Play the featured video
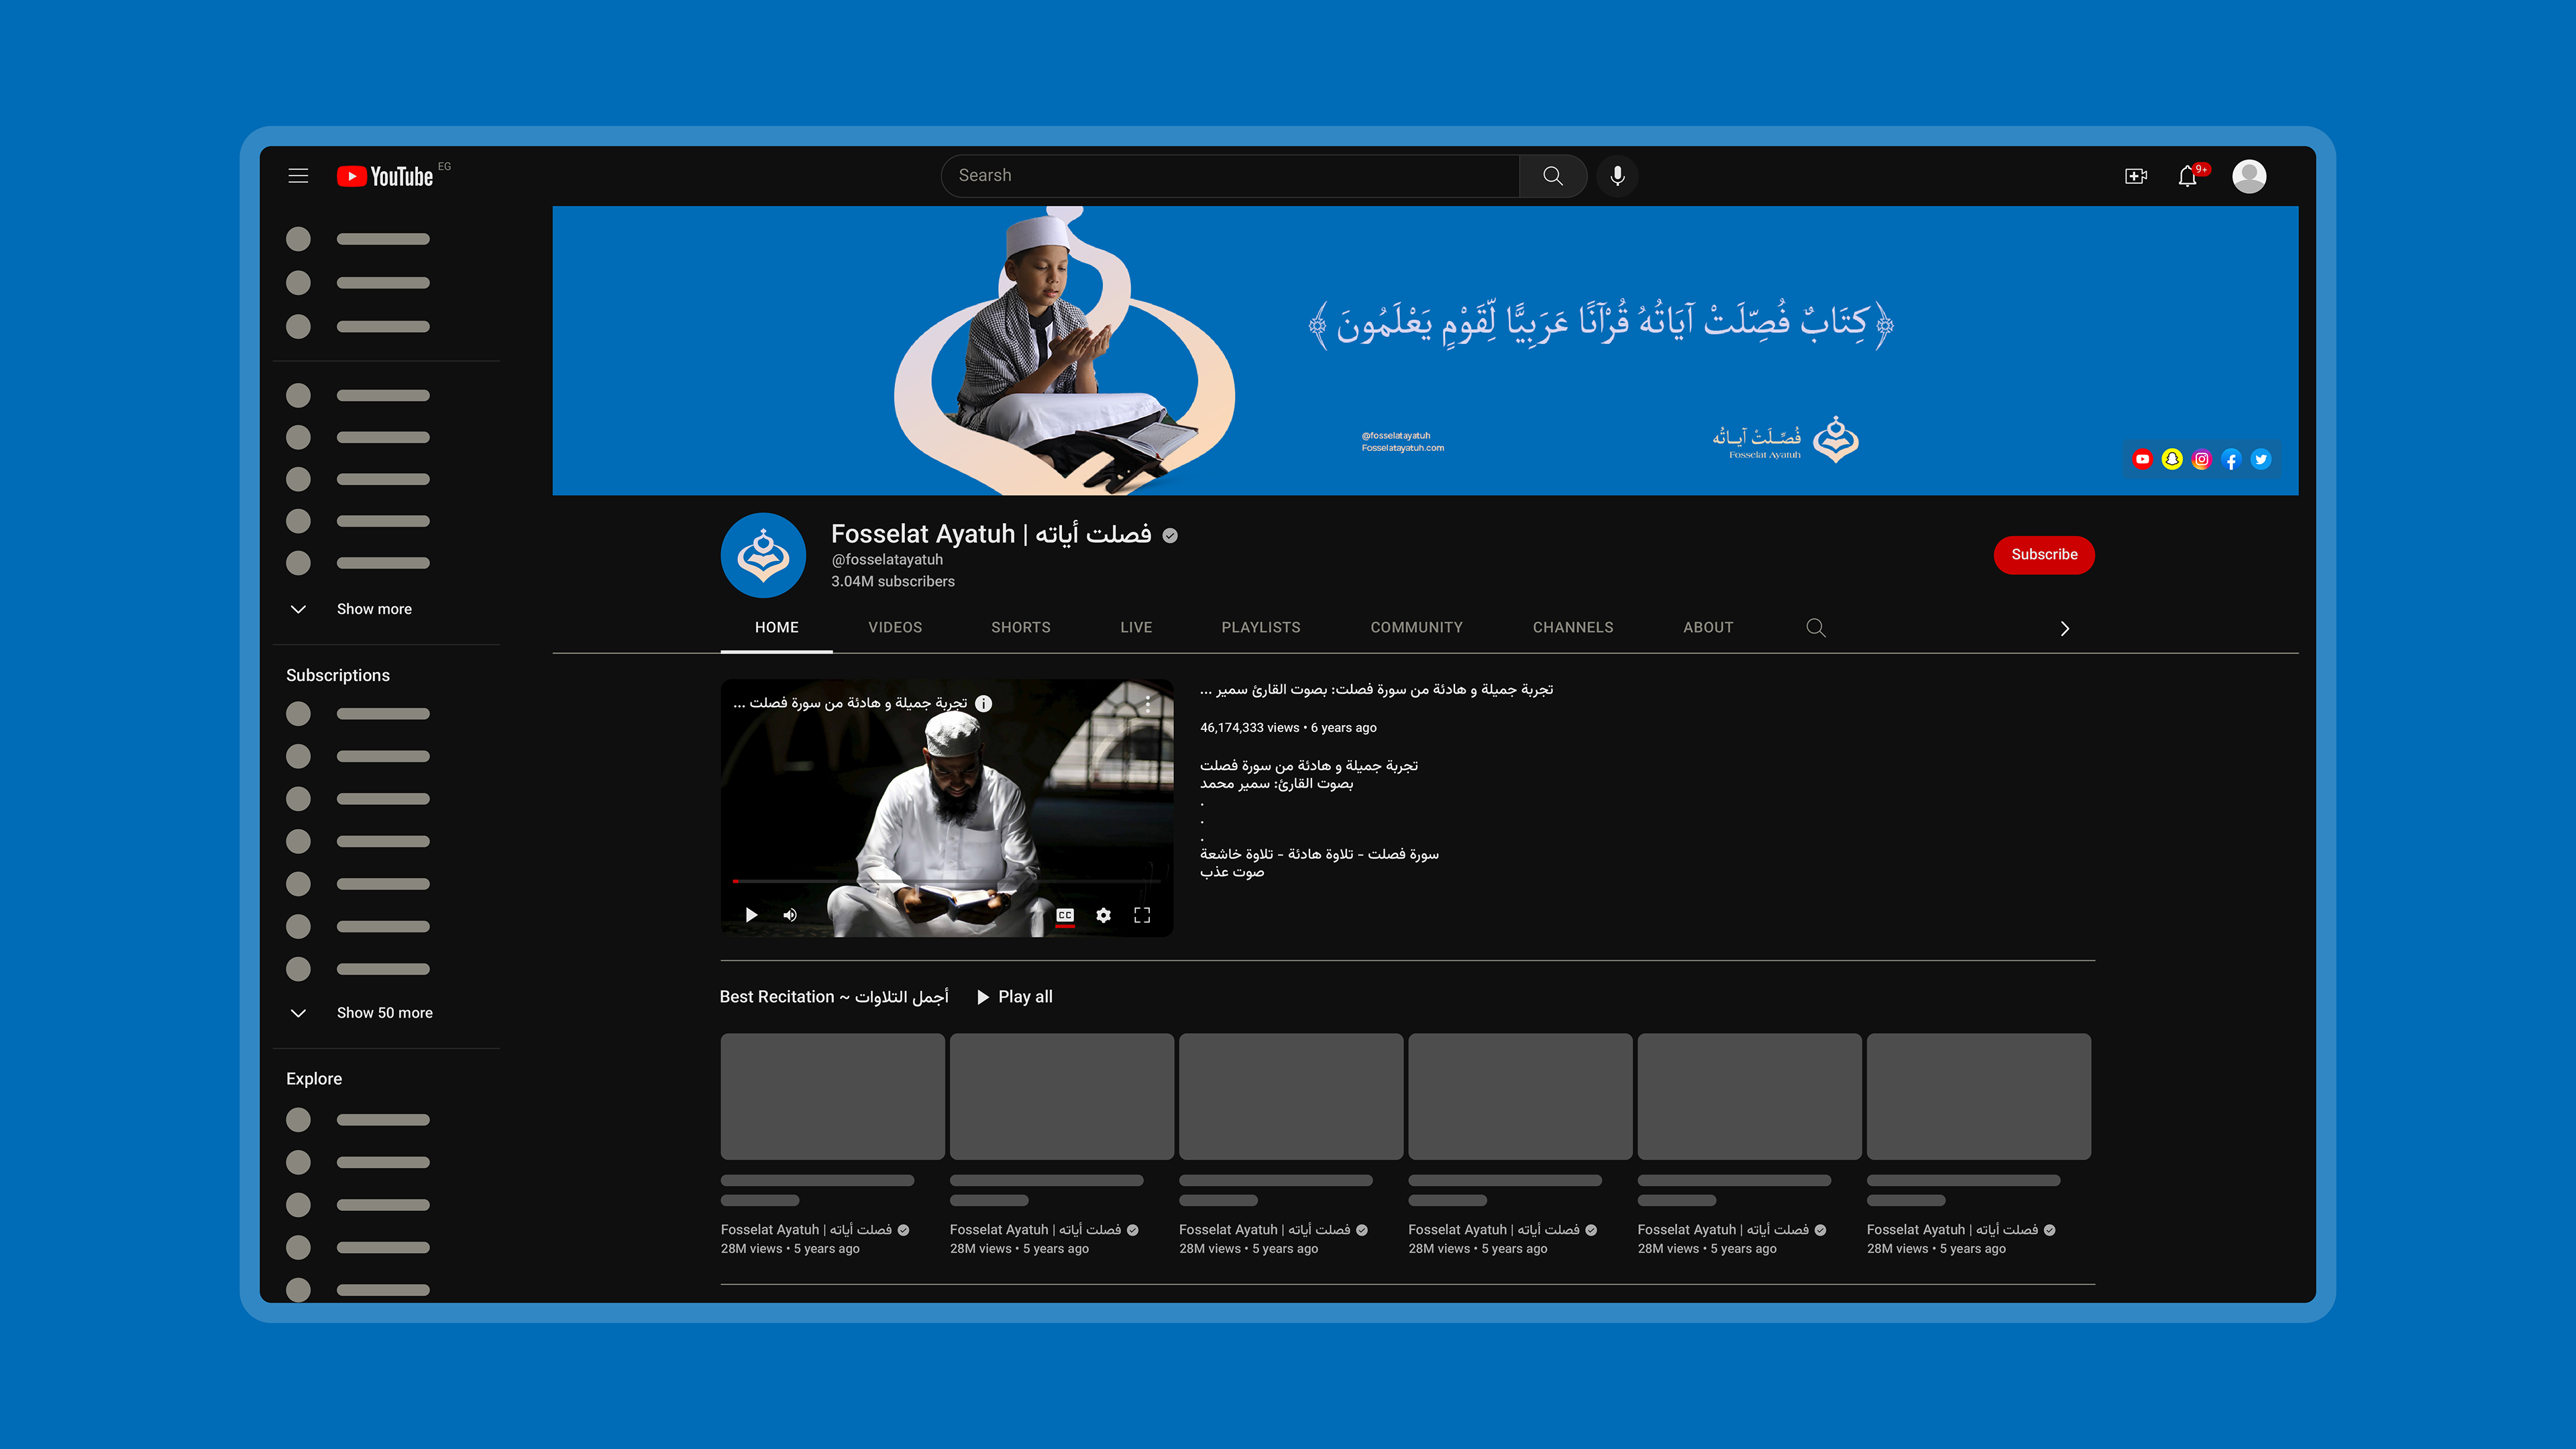Screen dimensions: 2576x1449 click(x=751, y=915)
